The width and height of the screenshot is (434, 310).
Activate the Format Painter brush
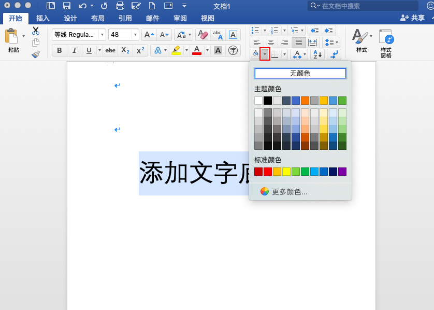(36, 54)
